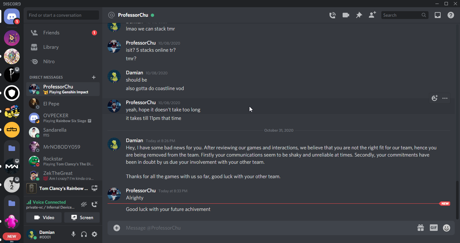Create a new direct message
Viewport: 460px width, 243px height.
click(94, 77)
